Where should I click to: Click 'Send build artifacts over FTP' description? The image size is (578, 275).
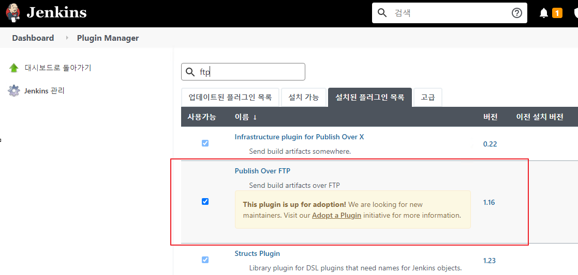[294, 185]
